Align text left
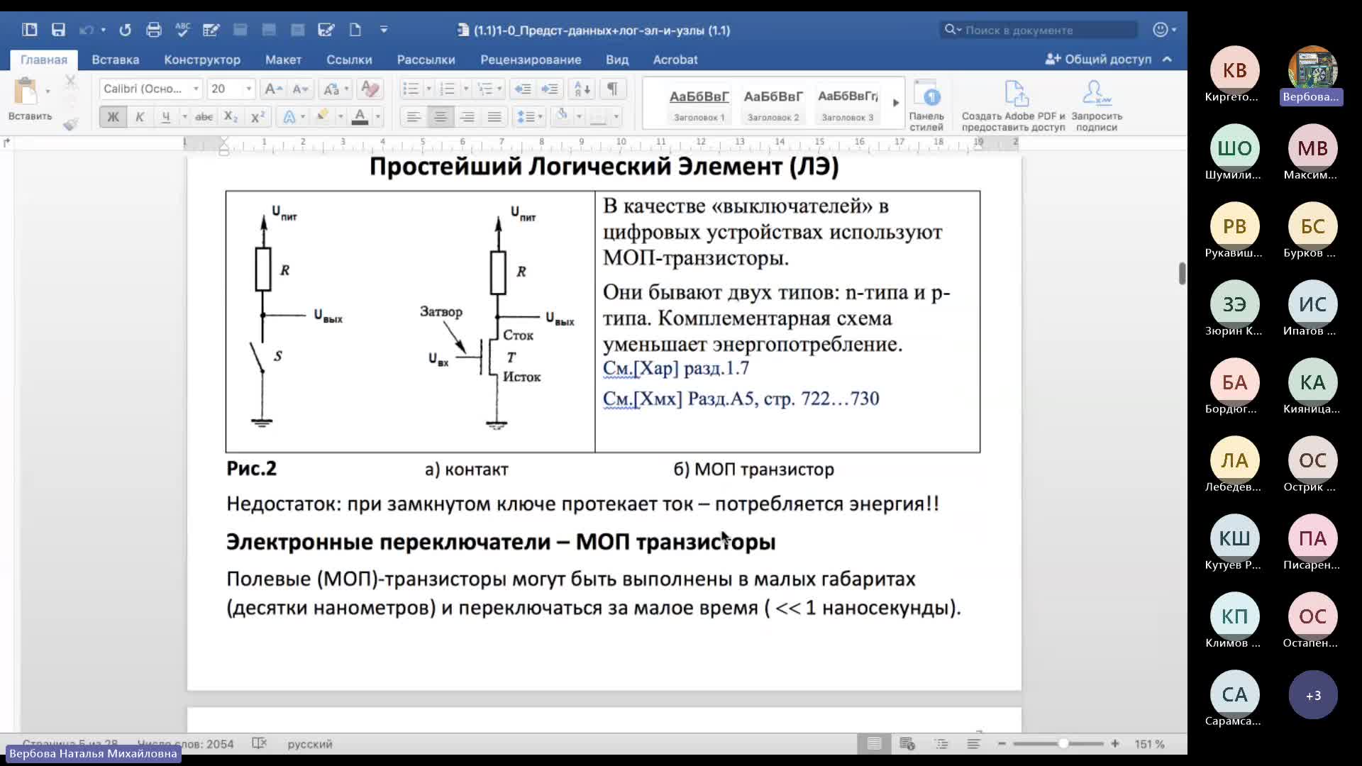Screen dimensions: 1362x766 414,116
